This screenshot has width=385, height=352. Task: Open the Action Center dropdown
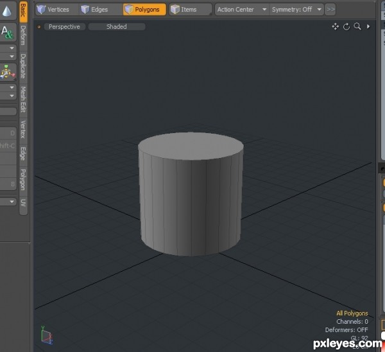coord(242,10)
